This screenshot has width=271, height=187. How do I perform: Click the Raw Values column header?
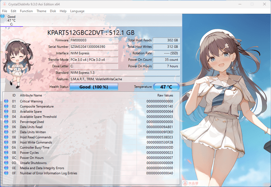point(165,95)
